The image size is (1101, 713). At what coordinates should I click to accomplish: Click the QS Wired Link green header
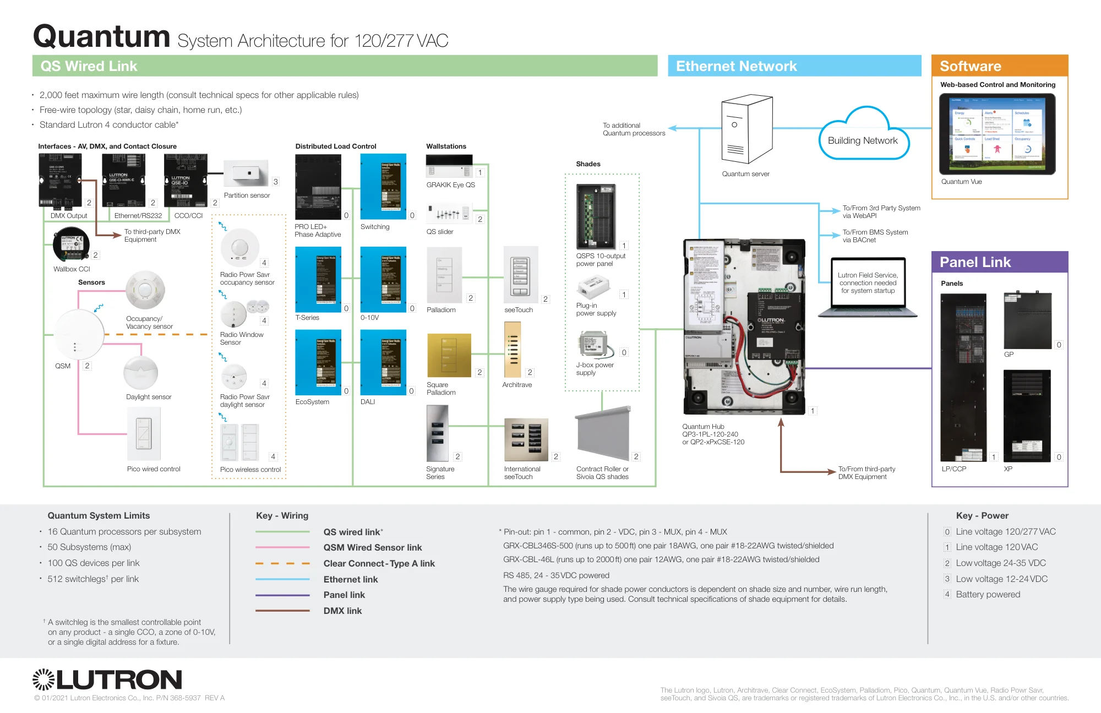[345, 66]
